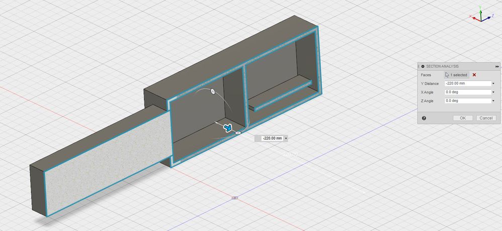Image resolution: width=502 pixels, height=231 pixels.
Task: Open the Z Angle dropdown arrow
Action: (x=493, y=101)
